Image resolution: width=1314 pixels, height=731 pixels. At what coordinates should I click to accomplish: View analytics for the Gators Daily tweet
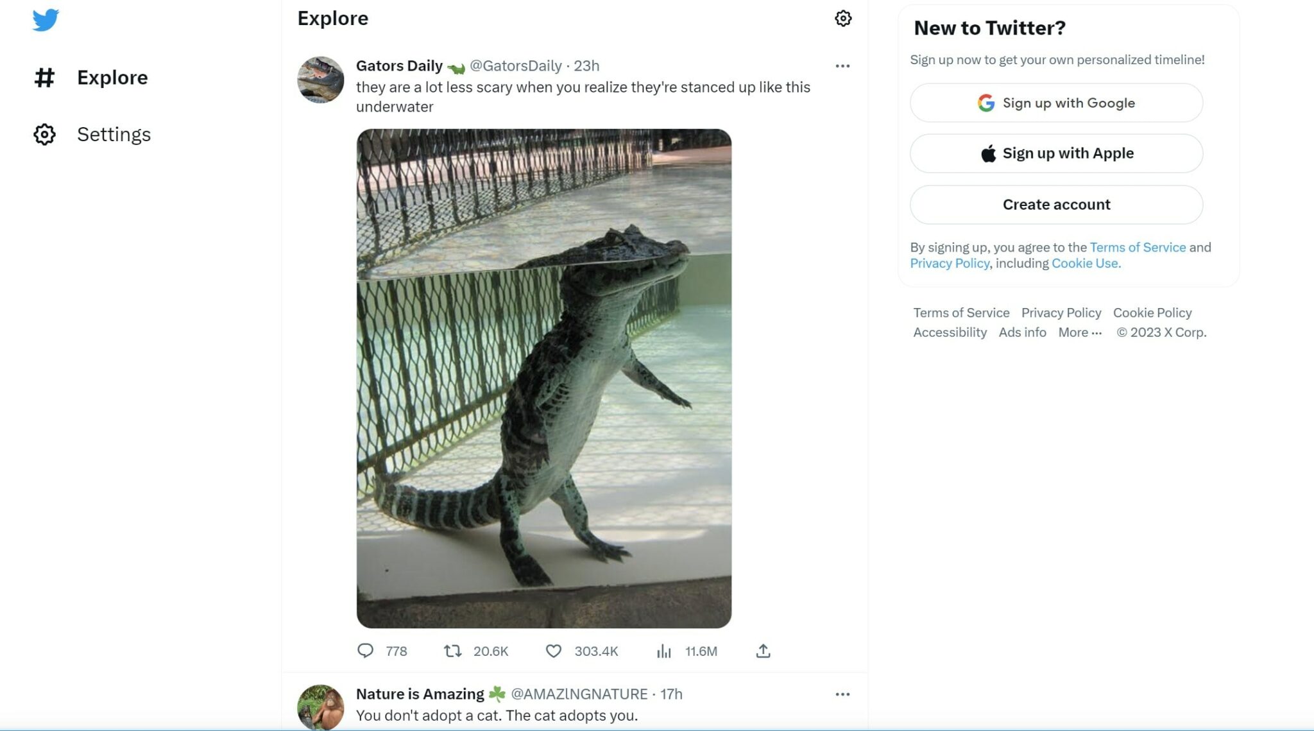665,651
